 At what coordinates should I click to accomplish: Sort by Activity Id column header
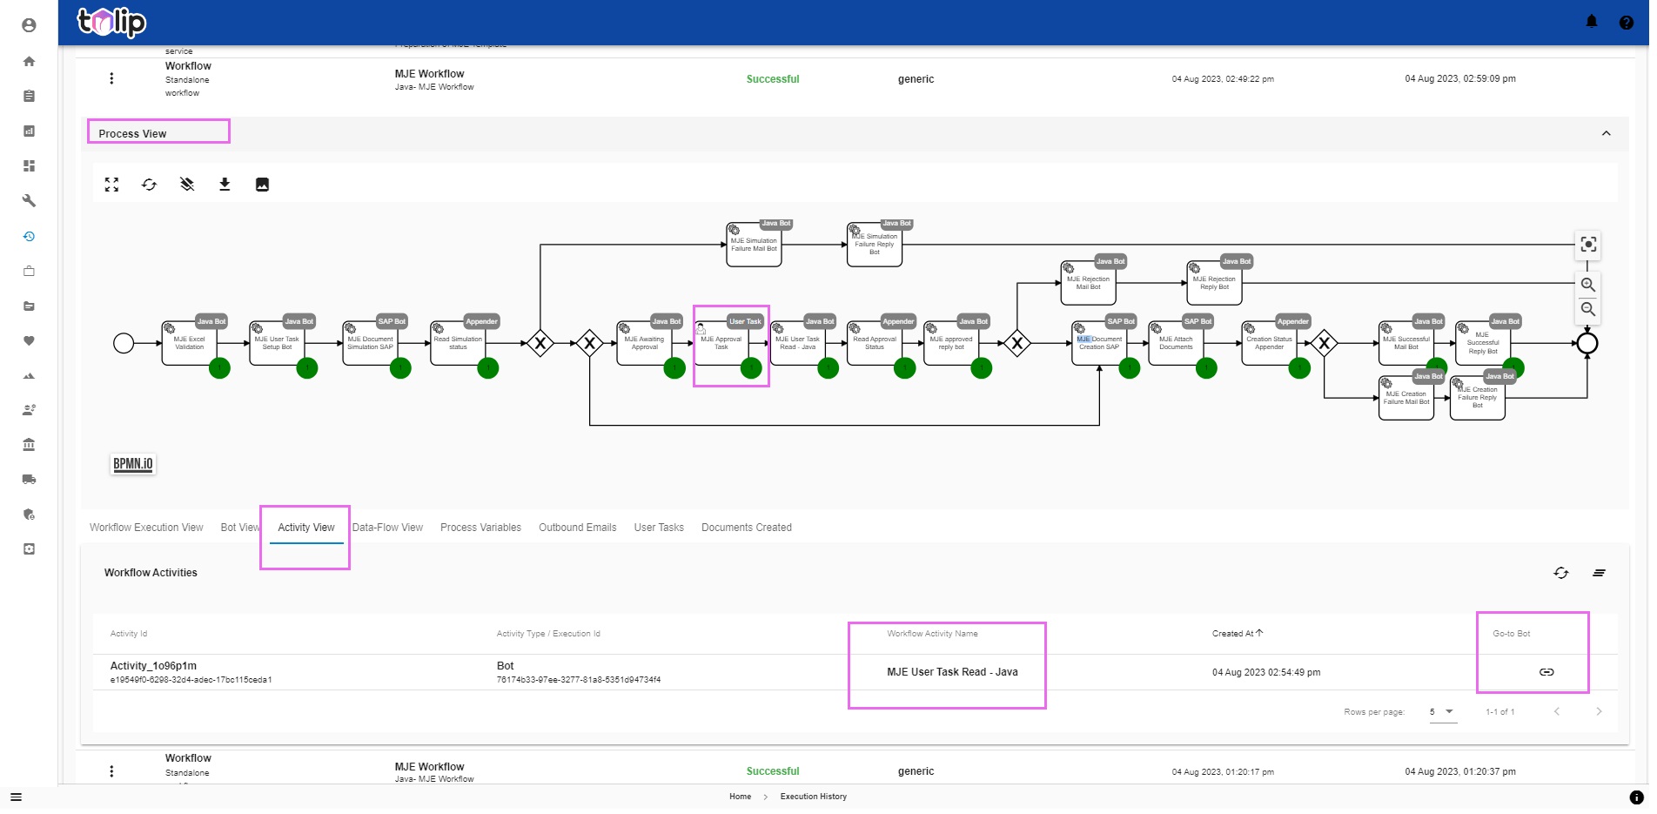[x=129, y=634]
